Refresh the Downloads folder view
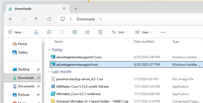203x103 pixels. pos(49,19)
